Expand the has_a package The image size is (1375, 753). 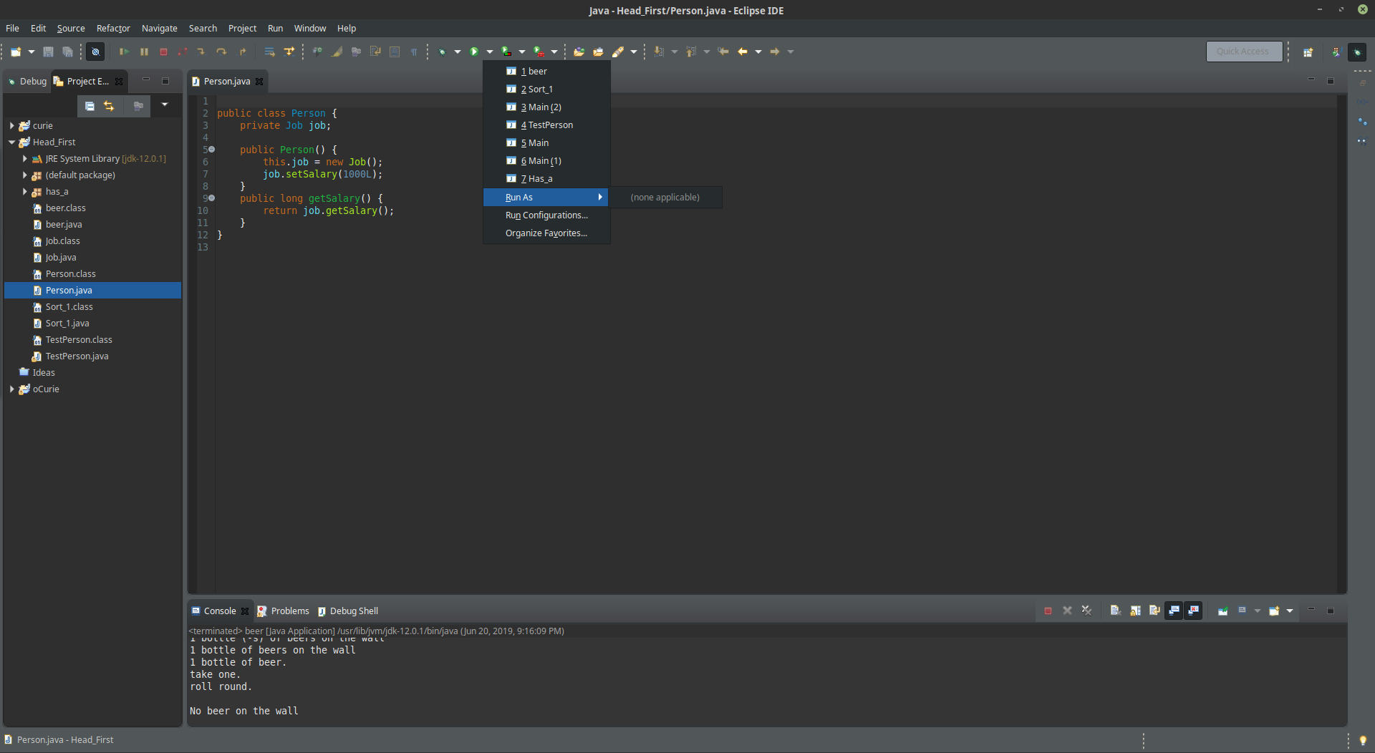click(24, 192)
